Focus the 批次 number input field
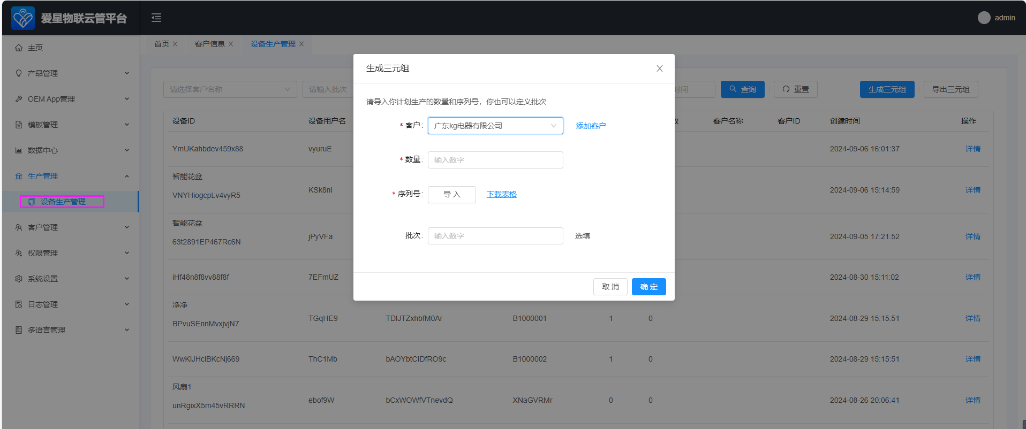This screenshot has height=429, width=1026. (x=495, y=236)
